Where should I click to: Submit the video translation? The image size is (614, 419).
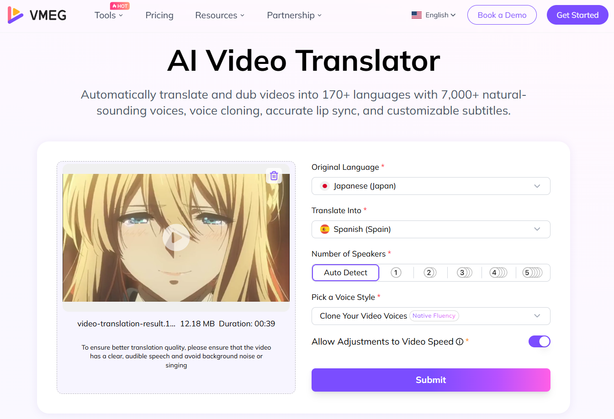430,380
